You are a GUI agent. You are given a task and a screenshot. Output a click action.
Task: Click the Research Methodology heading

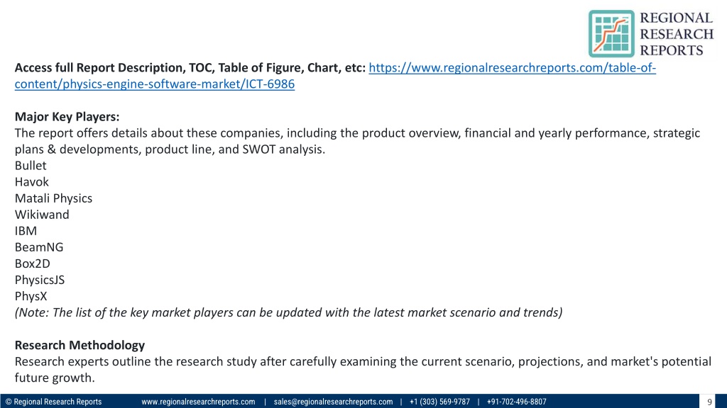coord(80,345)
